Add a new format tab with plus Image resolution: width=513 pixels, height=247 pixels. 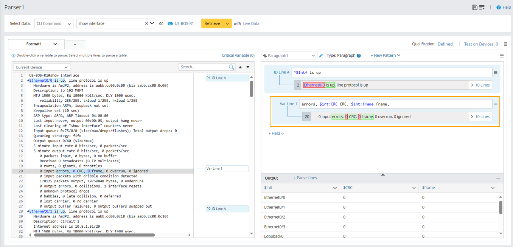tap(75, 45)
